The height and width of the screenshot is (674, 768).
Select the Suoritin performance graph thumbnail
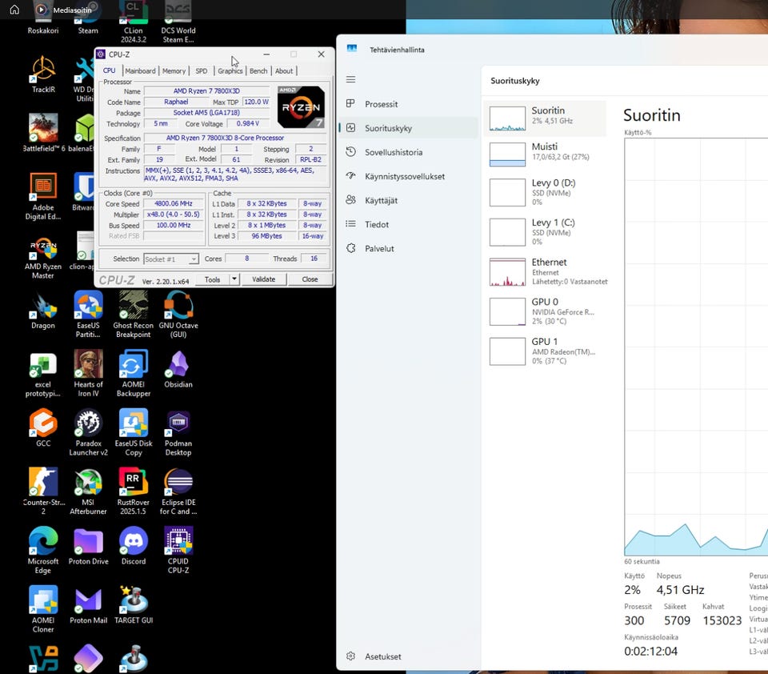point(507,118)
